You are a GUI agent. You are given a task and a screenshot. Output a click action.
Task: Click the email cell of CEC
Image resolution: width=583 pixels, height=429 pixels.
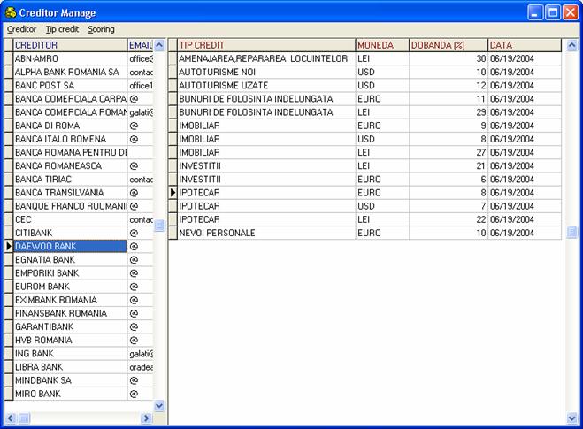pos(140,219)
